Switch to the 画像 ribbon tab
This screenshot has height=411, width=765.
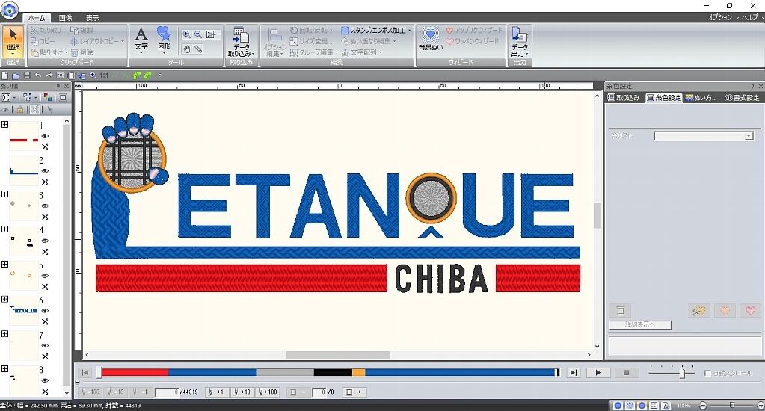[x=66, y=17]
